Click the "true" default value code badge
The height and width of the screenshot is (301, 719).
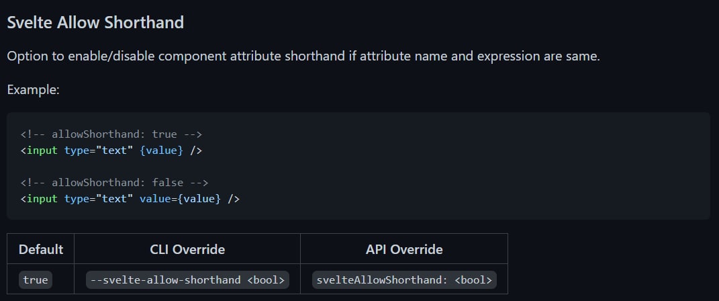[36, 279]
